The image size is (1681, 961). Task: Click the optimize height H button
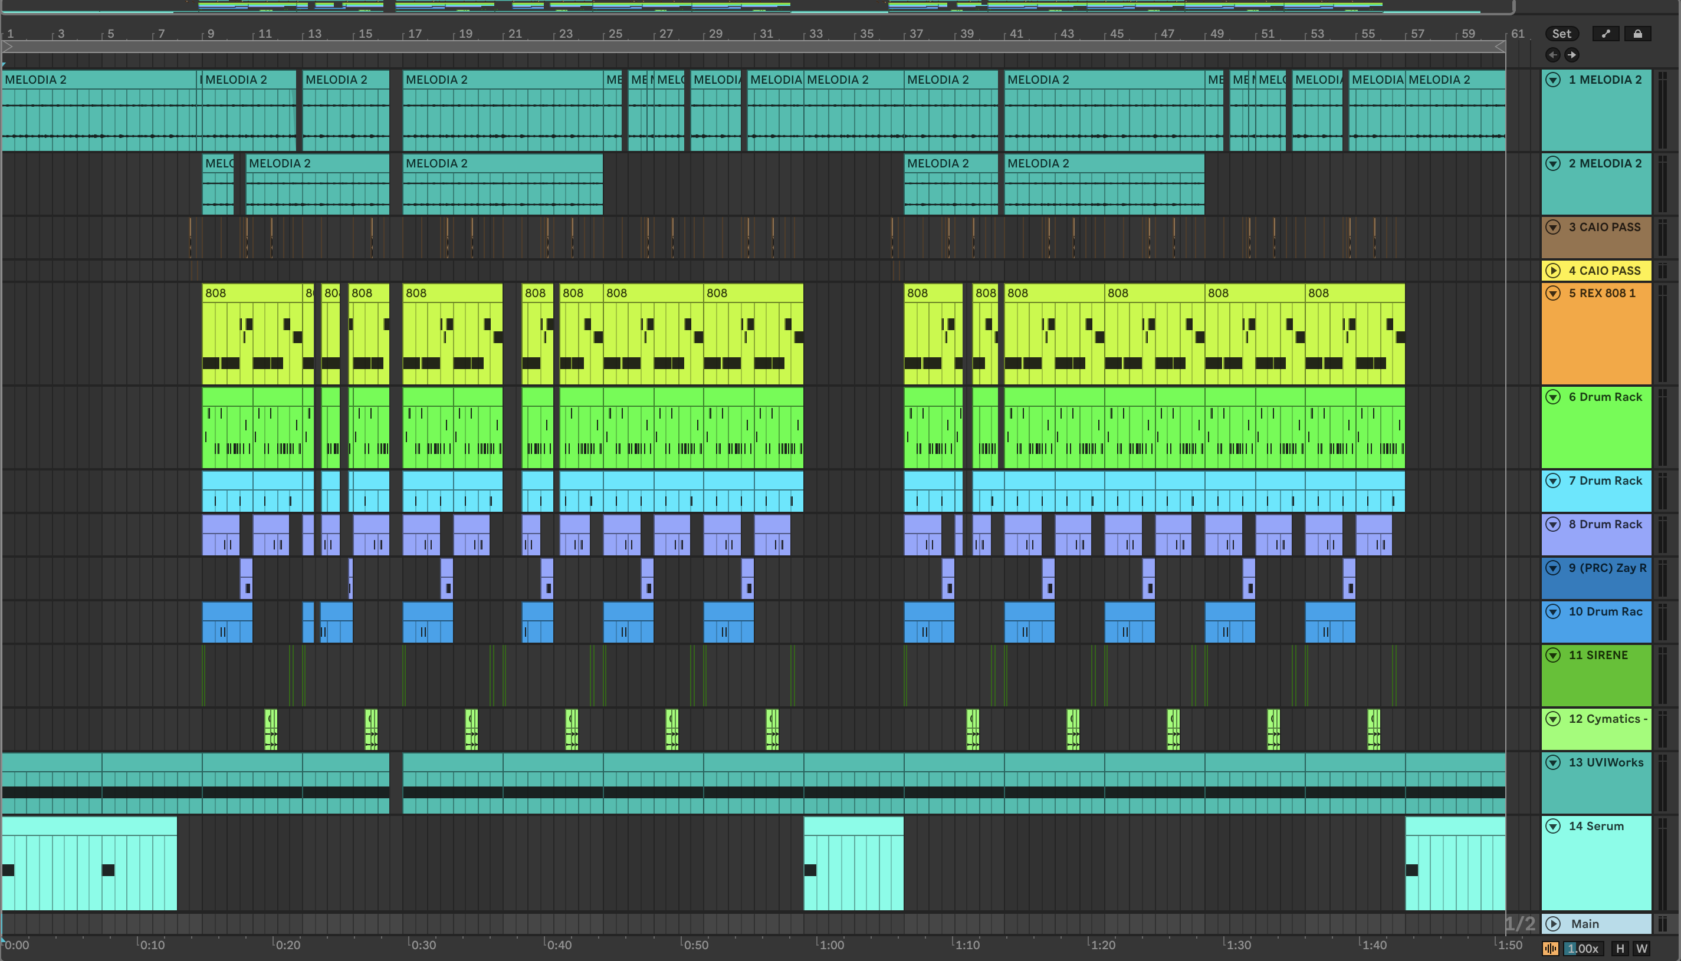(x=1620, y=949)
